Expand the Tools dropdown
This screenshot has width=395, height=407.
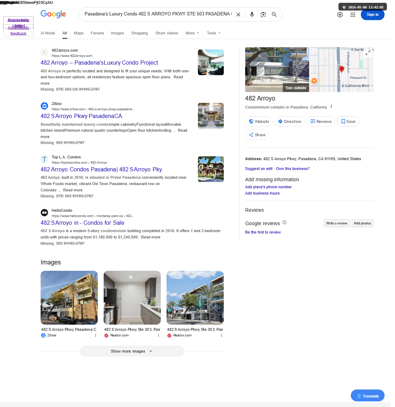pos(213,33)
